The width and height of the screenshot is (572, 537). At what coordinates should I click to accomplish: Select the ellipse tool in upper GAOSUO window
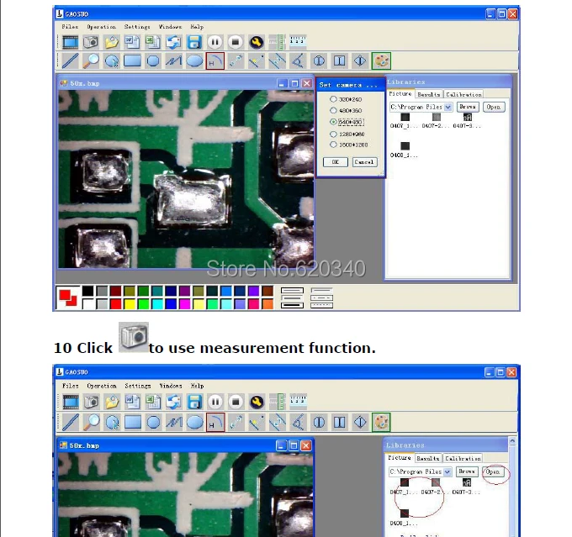[x=194, y=61]
